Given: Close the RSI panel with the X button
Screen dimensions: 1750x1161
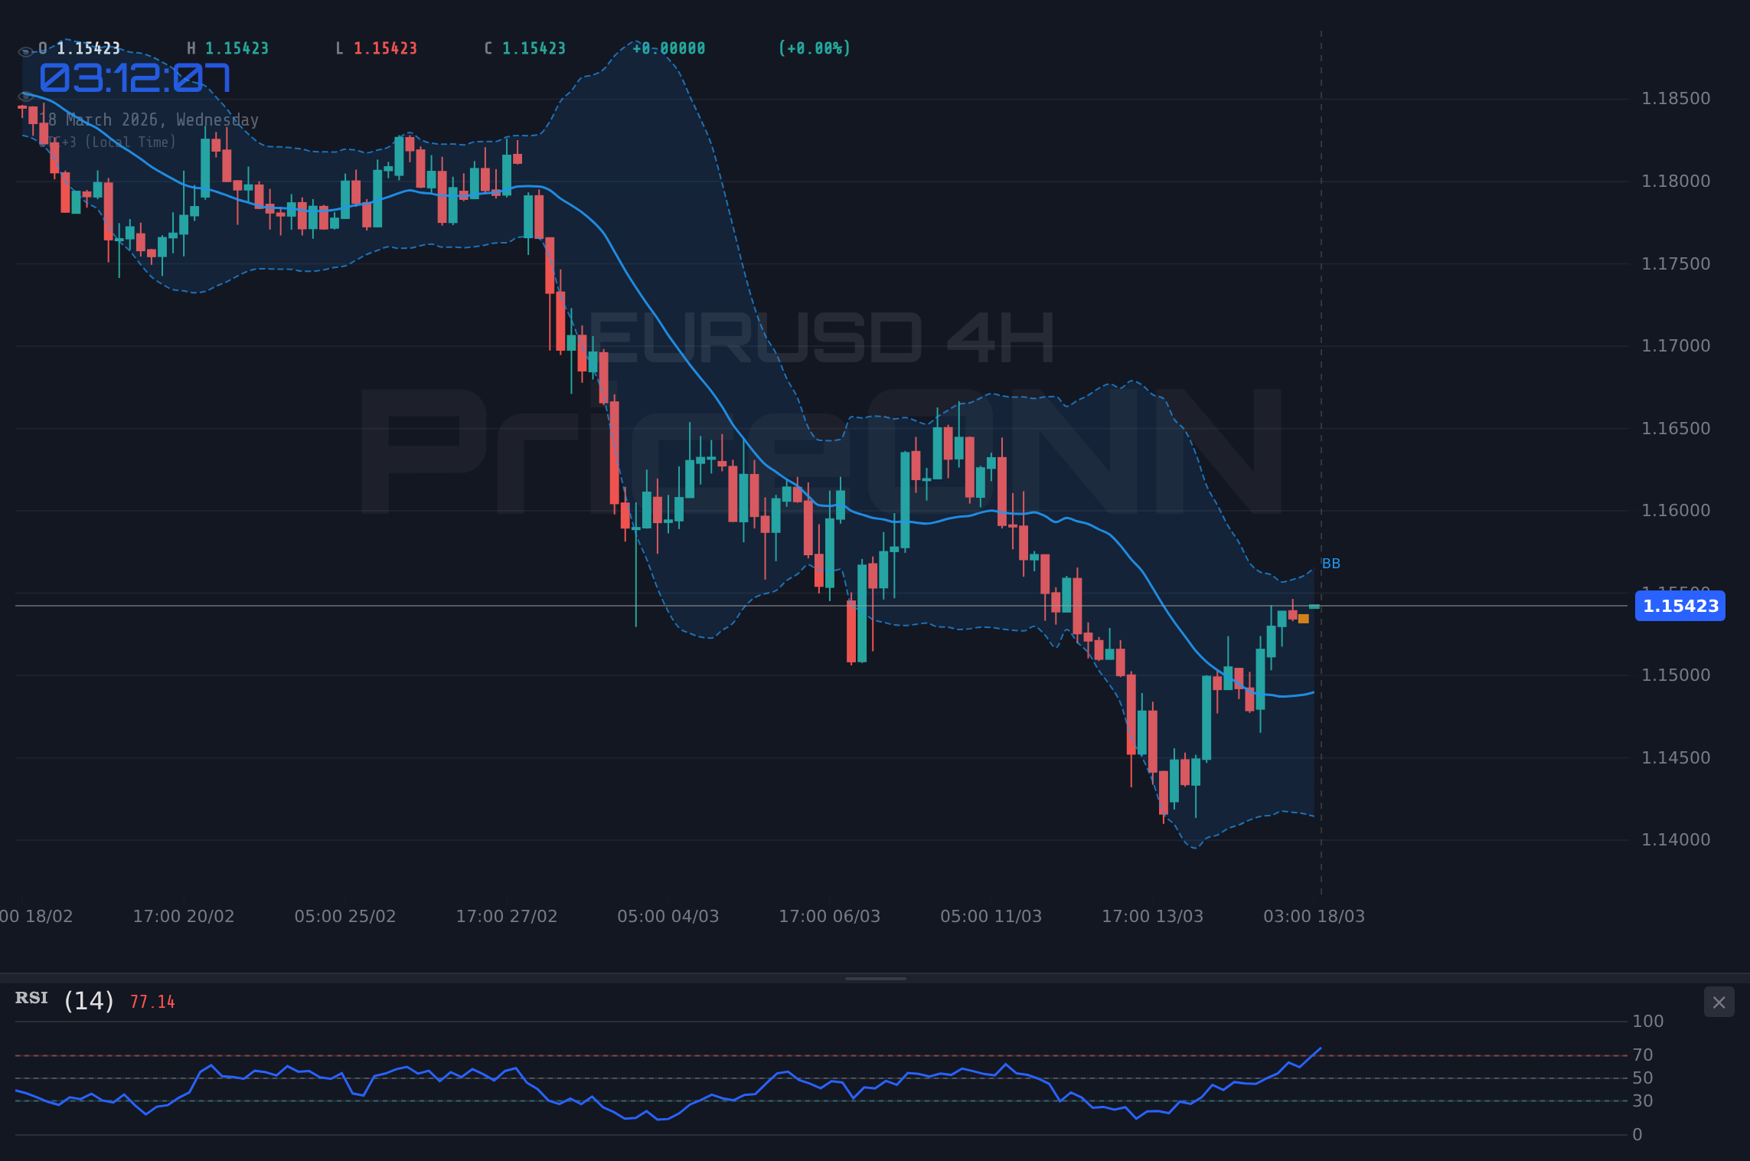Looking at the screenshot, I should tap(1719, 1002).
